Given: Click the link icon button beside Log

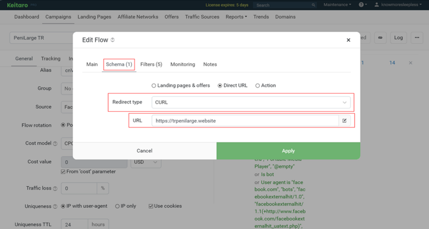Looking at the screenshot, I should [380, 38].
